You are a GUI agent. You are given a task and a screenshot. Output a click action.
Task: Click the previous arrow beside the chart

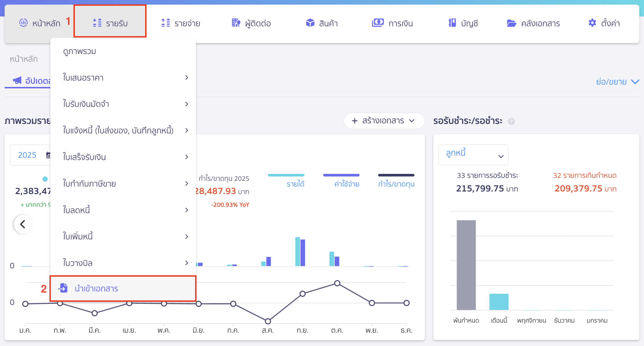(x=23, y=224)
